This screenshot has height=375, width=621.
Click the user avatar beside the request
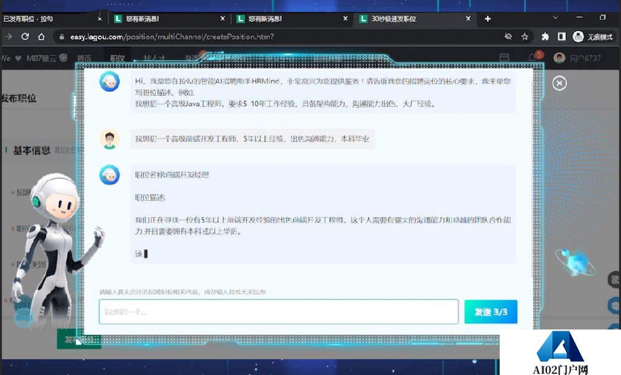click(x=109, y=139)
